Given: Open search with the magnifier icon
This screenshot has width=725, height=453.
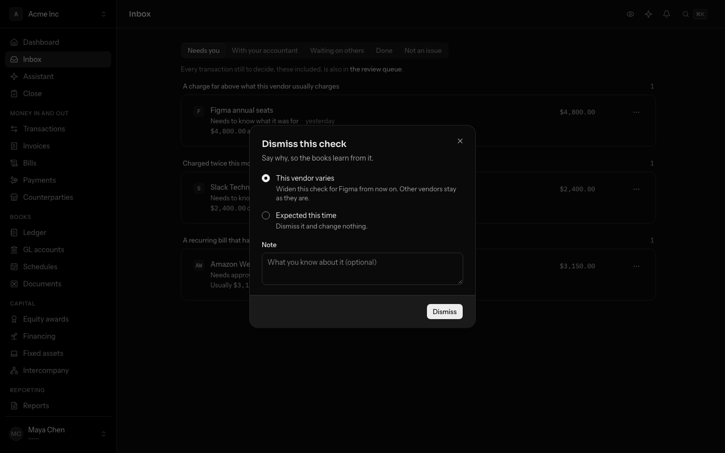Looking at the screenshot, I should pos(686,14).
